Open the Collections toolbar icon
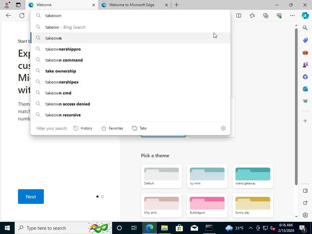312x234 pixels. [266, 16]
